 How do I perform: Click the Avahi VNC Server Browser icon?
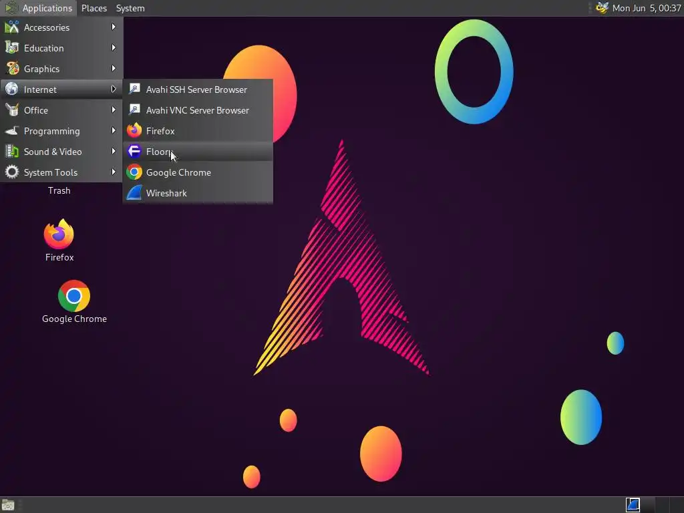tap(134, 110)
